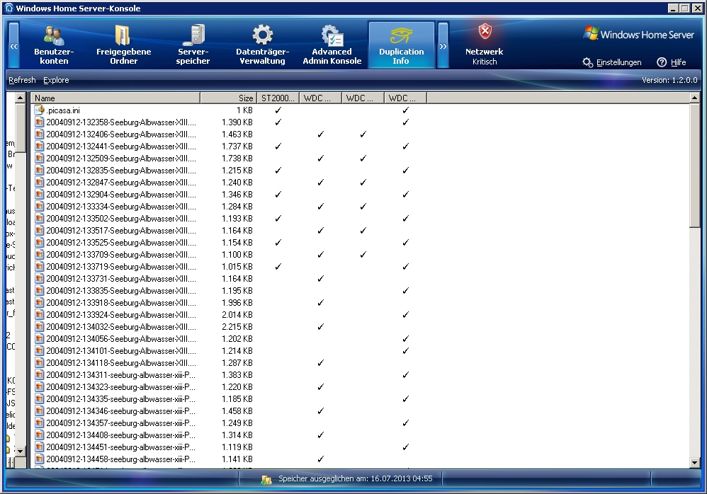This screenshot has width=707, height=494.
Task: Click the Version: 1.2.0.0 label
Action: click(669, 80)
